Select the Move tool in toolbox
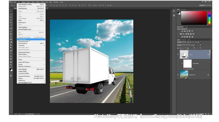The image size is (219, 122). coord(11,11)
